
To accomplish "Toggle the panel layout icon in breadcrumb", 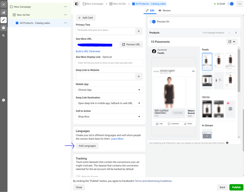I will (77, 4).
